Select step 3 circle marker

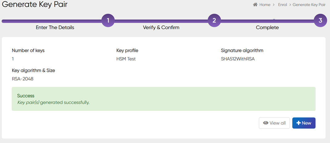coord(320,21)
